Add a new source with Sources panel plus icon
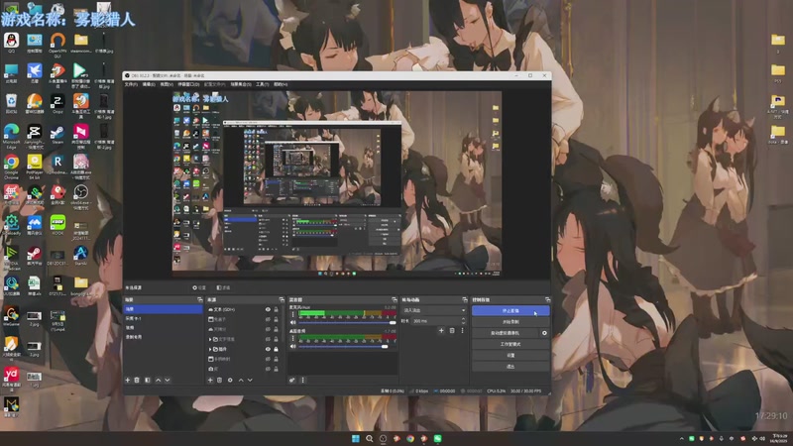 (x=210, y=380)
